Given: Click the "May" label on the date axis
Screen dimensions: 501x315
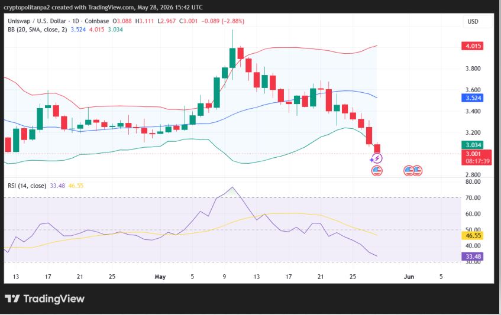Looking at the screenshot, I should click(x=160, y=277).
